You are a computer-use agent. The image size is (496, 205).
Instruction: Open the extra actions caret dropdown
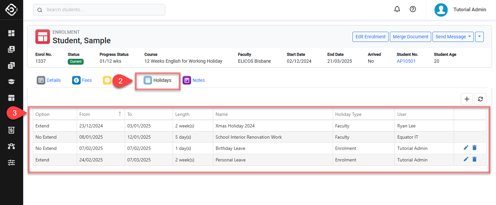pyautogui.click(x=479, y=37)
